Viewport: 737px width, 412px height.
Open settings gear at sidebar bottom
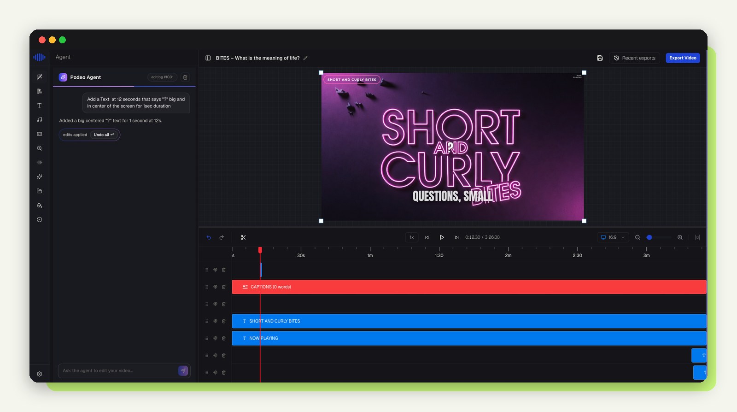coord(40,374)
